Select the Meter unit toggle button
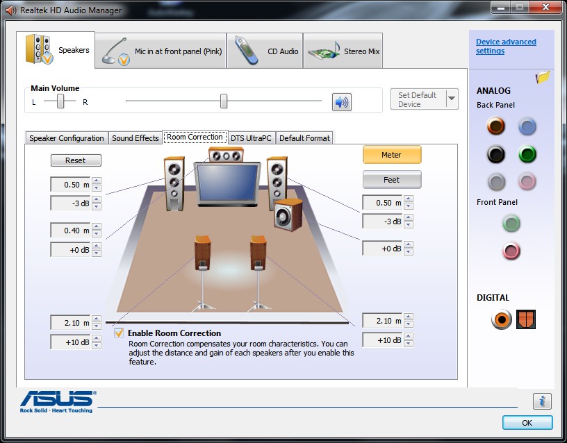Image resolution: width=567 pixels, height=443 pixels. (392, 155)
